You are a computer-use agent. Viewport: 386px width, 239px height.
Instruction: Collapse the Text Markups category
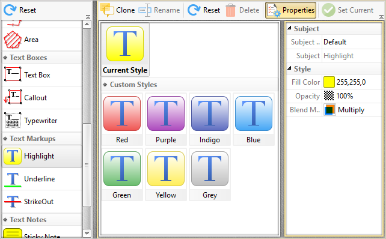click(x=5, y=139)
